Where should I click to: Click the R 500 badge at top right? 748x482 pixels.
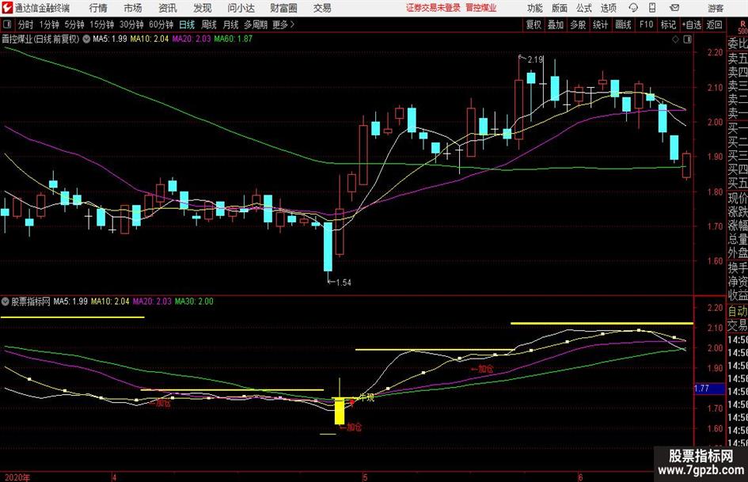[742, 26]
